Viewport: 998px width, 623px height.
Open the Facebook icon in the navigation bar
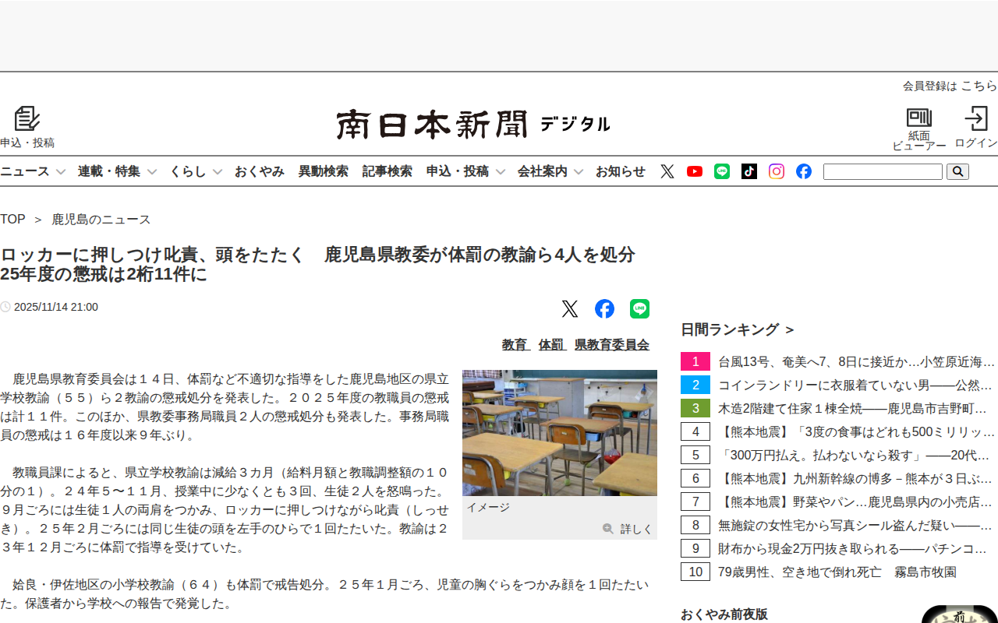804,171
